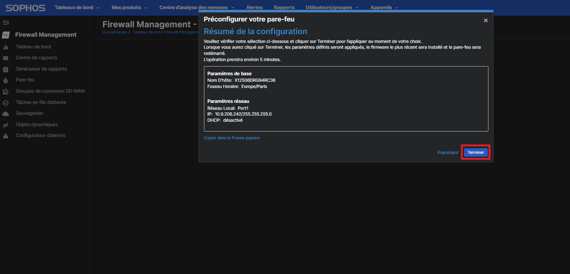
Task: Click the Groupes de connexion SD-WAN icon
Action: 5,92
